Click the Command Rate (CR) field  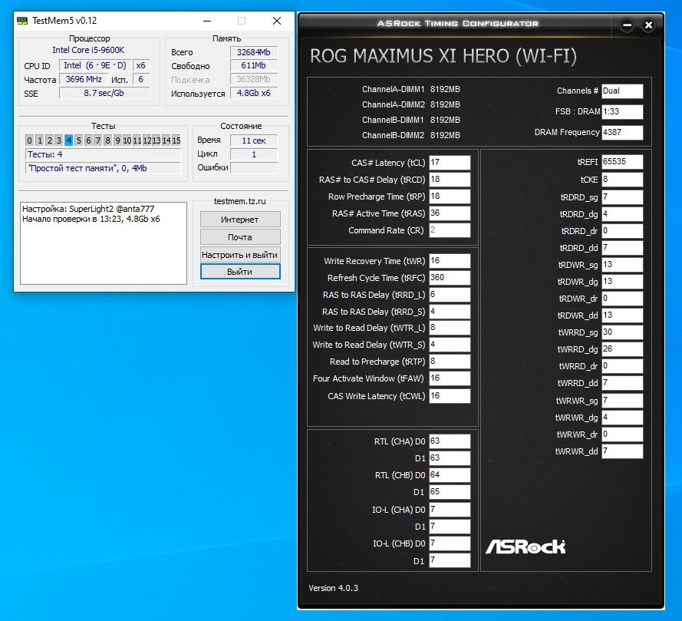[450, 230]
